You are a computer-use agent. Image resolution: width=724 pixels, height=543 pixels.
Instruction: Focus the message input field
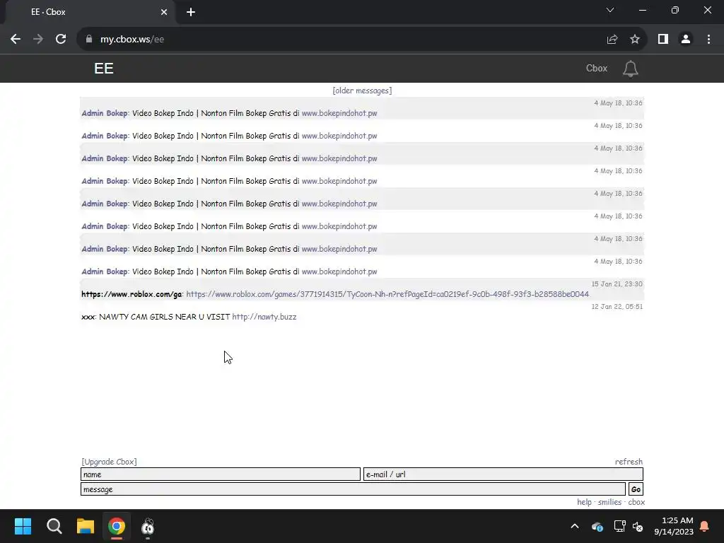353,489
